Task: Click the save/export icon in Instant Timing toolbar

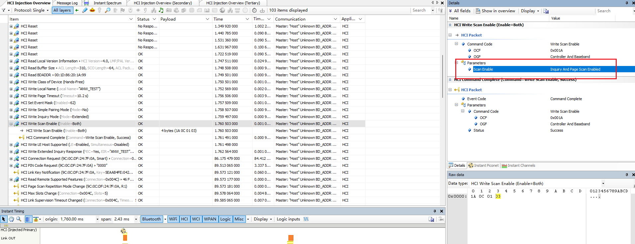Action: coord(431,219)
